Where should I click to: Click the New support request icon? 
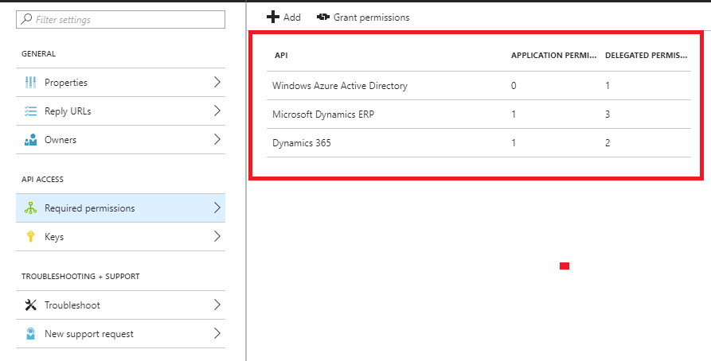[31, 334]
